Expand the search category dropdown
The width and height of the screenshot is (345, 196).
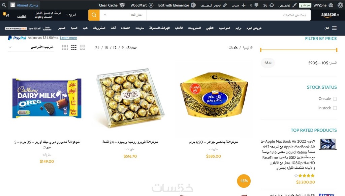click(x=123, y=15)
